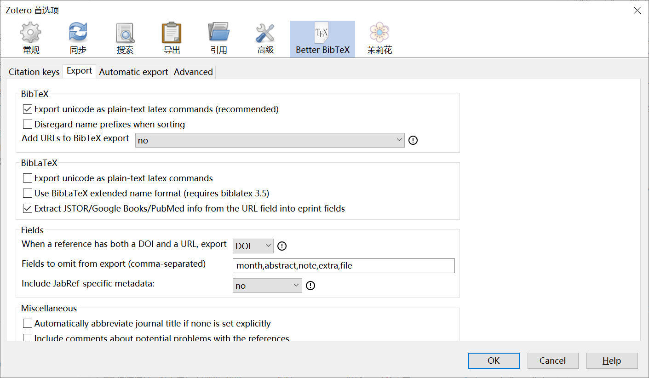
Task: Click info icon beside JabRef metadata dropdown
Action: 310,286
